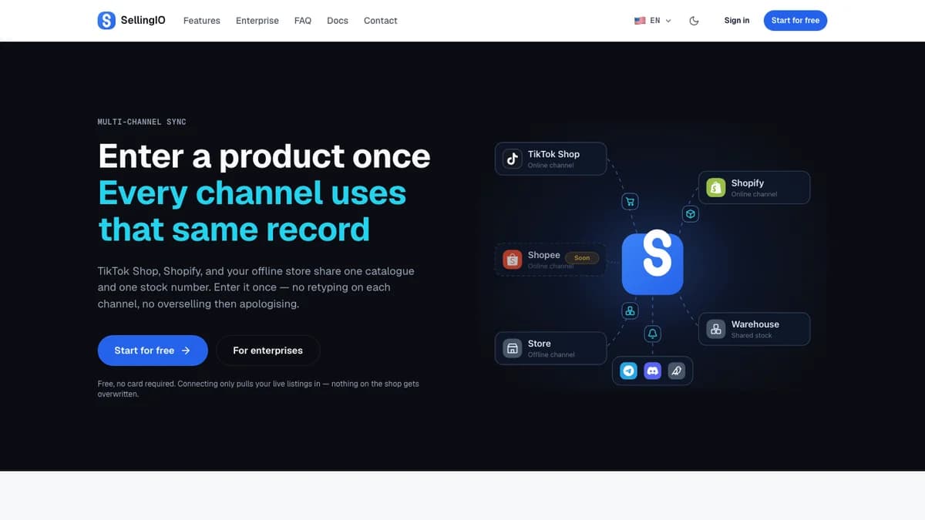Image resolution: width=925 pixels, height=520 pixels.
Task: Click the 'Warehouse' card title
Action: coord(755,324)
